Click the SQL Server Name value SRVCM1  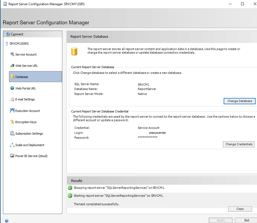[144, 85]
